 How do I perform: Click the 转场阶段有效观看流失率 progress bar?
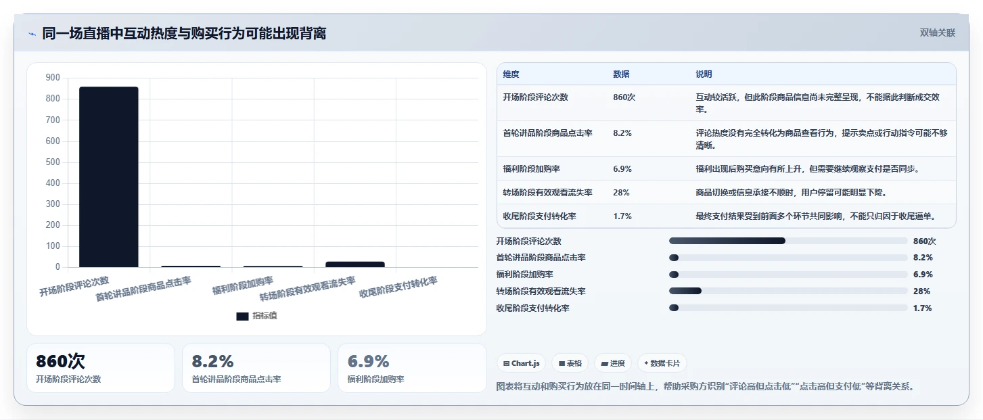click(x=788, y=291)
